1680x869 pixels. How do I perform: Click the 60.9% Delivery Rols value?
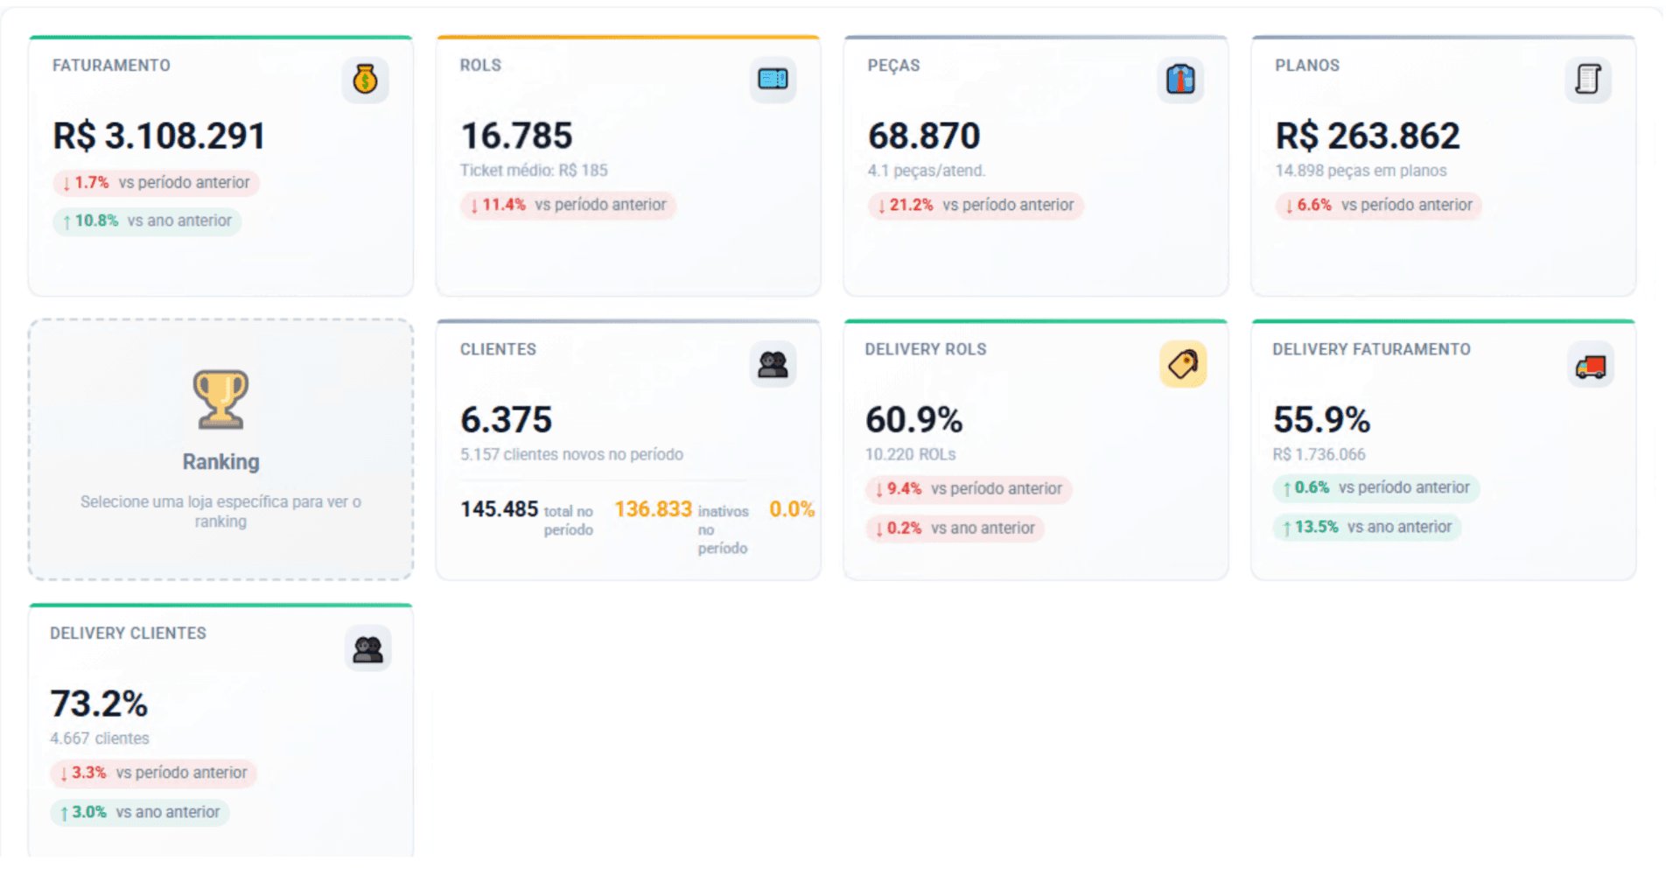point(914,420)
